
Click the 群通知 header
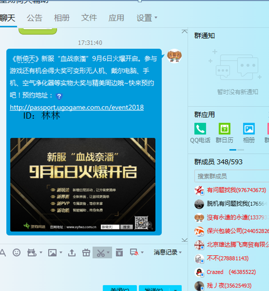coord(205,36)
